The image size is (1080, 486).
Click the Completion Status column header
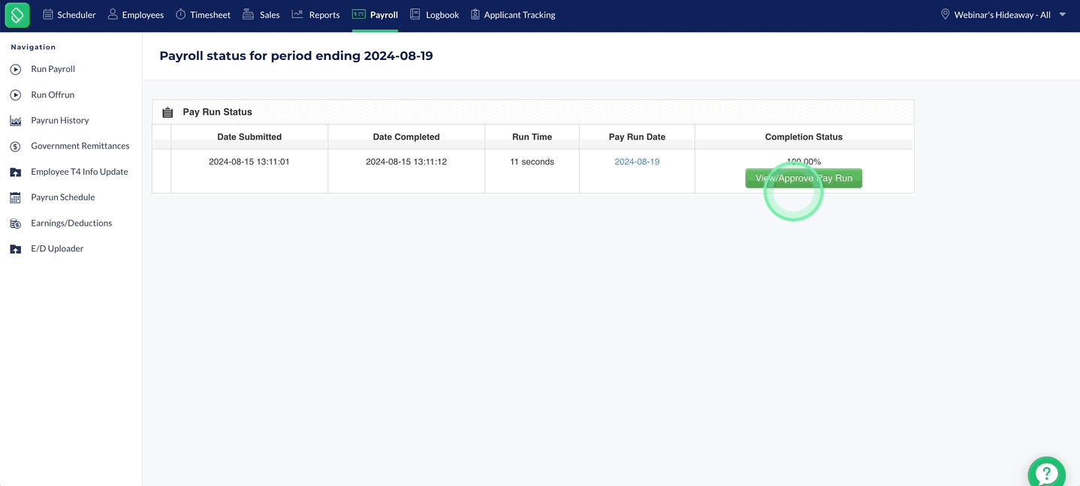point(804,137)
